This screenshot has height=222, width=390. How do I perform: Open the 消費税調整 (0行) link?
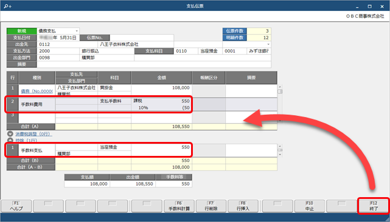point(33,134)
